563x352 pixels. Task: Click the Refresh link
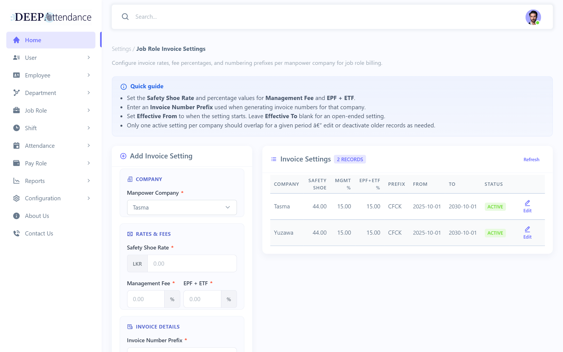[531, 160]
